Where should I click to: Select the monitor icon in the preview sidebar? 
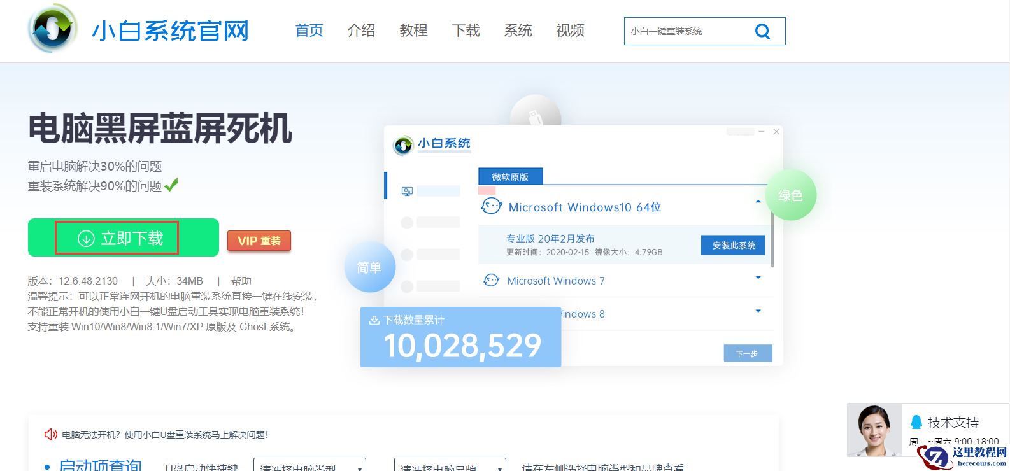coord(408,191)
